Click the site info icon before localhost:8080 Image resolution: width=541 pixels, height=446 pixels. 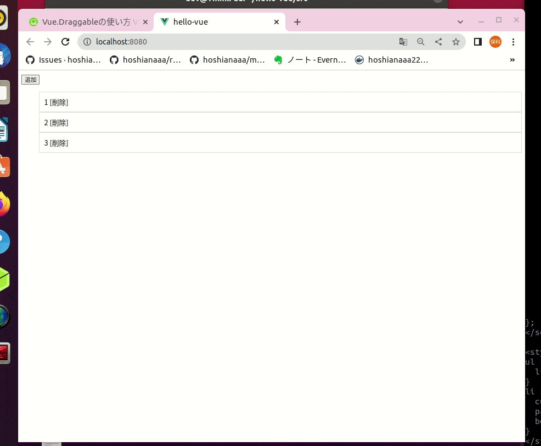pos(87,41)
